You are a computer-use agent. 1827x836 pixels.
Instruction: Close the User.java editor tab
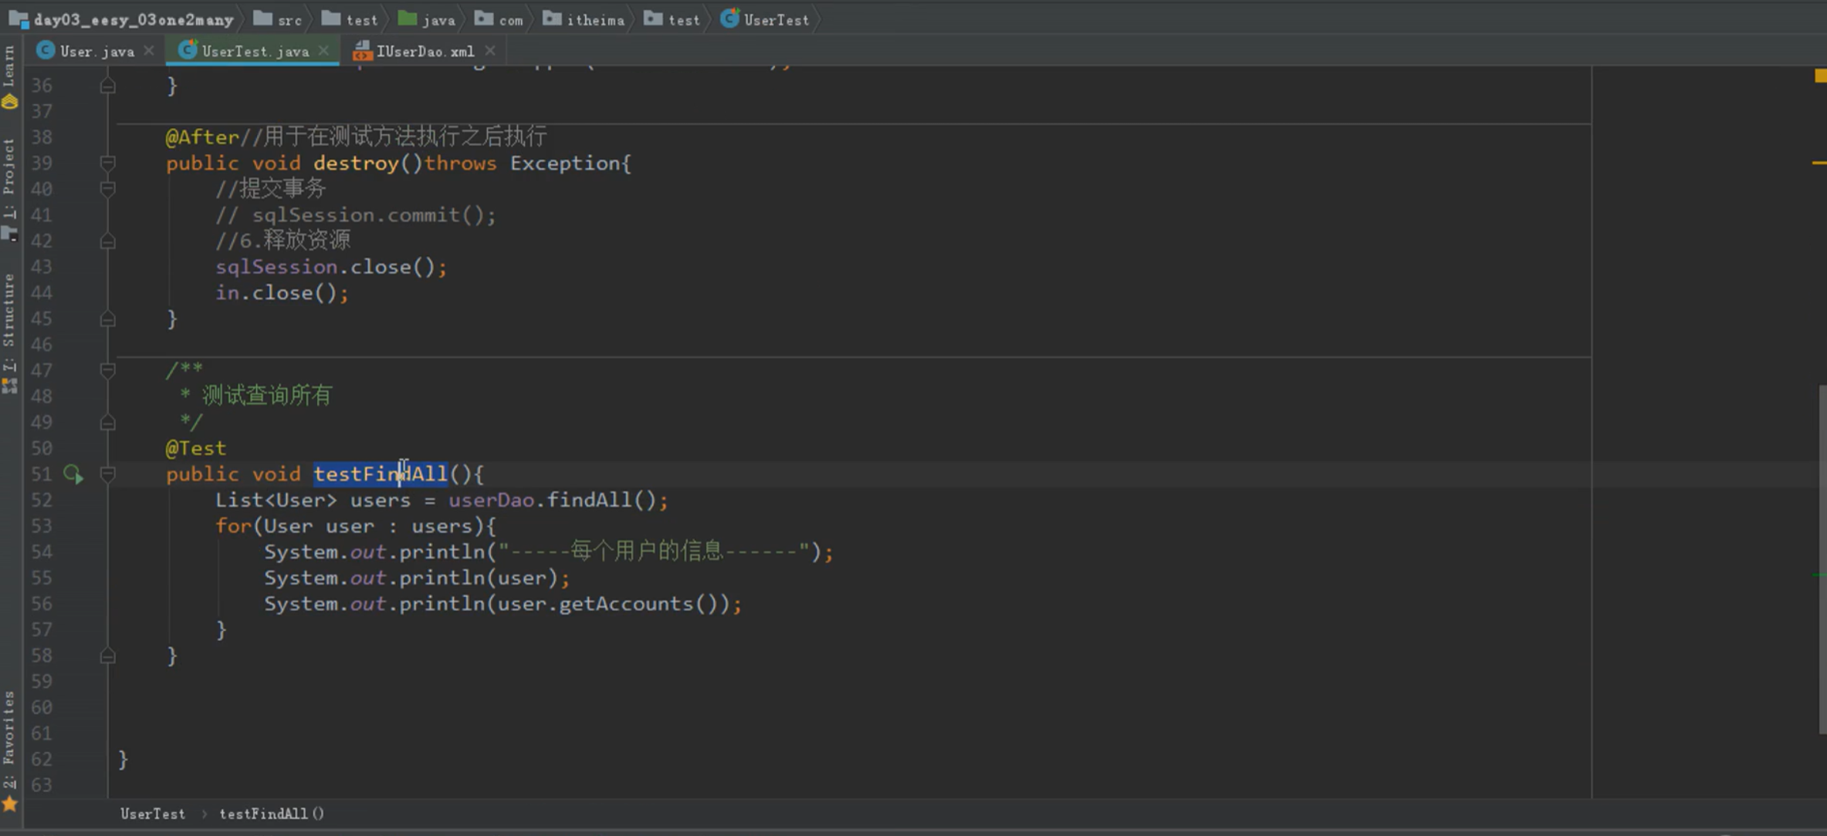[x=149, y=50]
